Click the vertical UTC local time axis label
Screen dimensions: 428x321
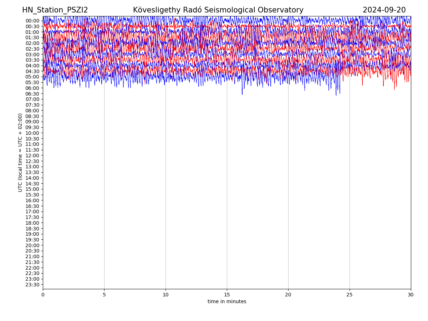pos(20,153)
